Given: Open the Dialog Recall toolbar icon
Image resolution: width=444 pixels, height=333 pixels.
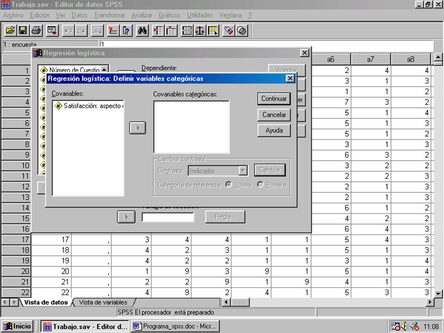Looking at the screenshot, I should pos(52,31).
